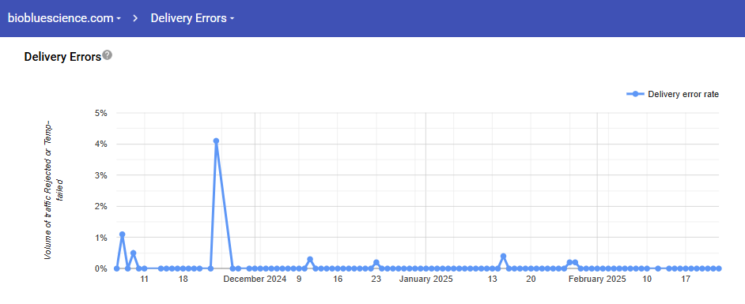
Task: Select the 1% spike data point
Action: coord(122,235)
